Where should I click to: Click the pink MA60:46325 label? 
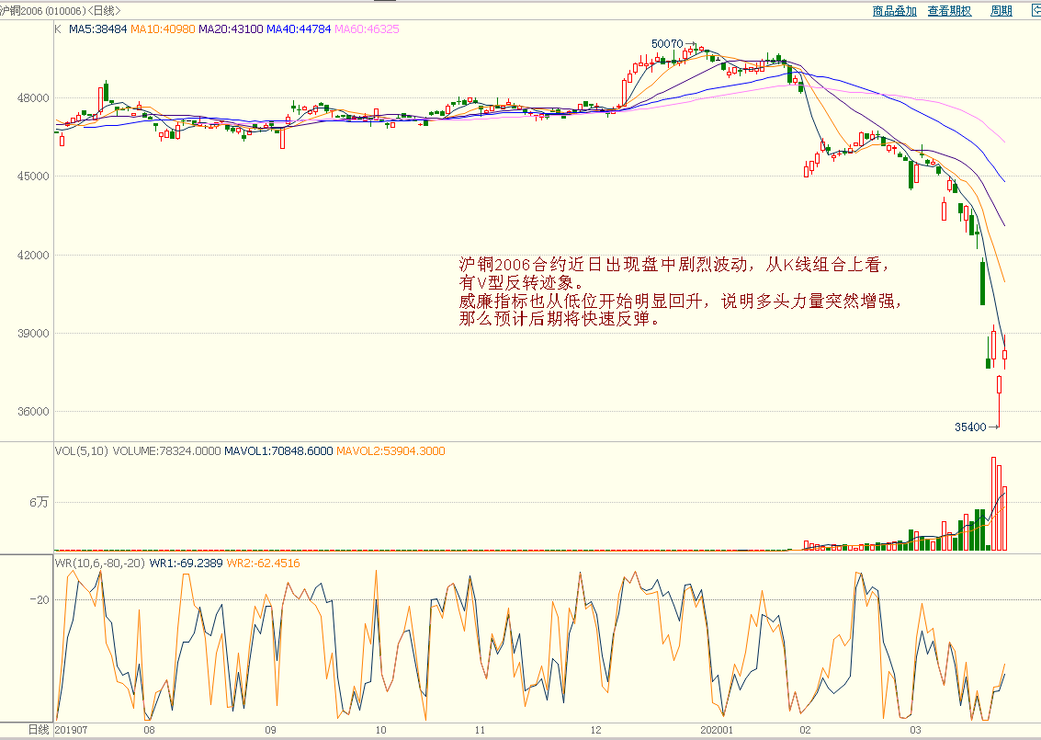tap(367, 29)
